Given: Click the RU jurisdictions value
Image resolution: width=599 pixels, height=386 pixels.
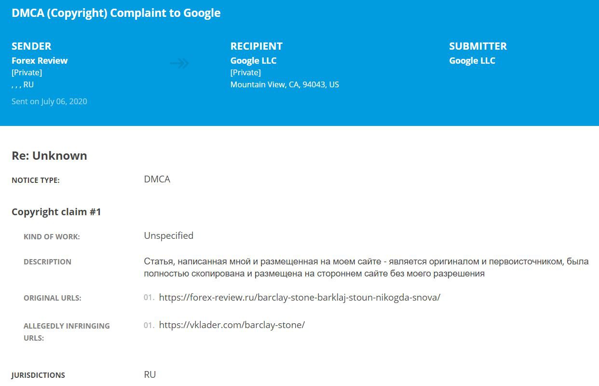Looking at the screenshot, I should point(150,375).
